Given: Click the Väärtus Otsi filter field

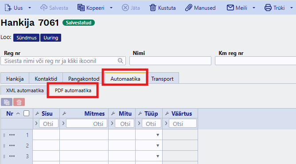Looking at the screenshot, I should click(183, 124).
